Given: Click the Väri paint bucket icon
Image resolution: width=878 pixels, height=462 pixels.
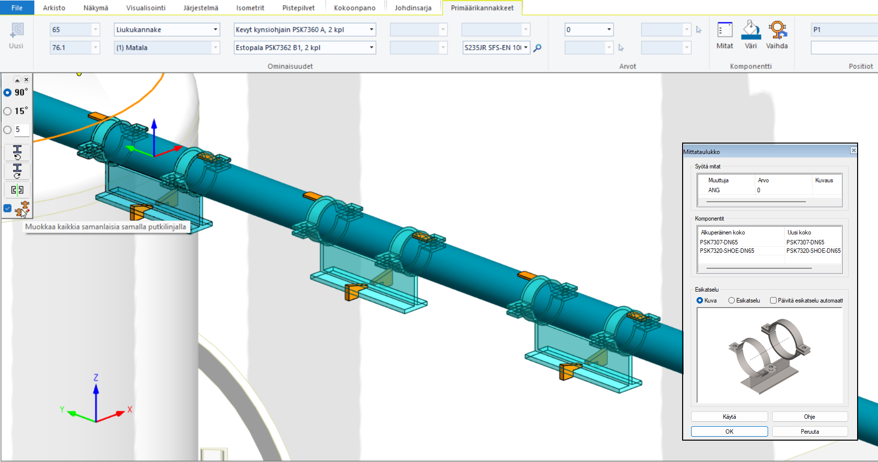Looking at the screenshot, I should (751, 31).
